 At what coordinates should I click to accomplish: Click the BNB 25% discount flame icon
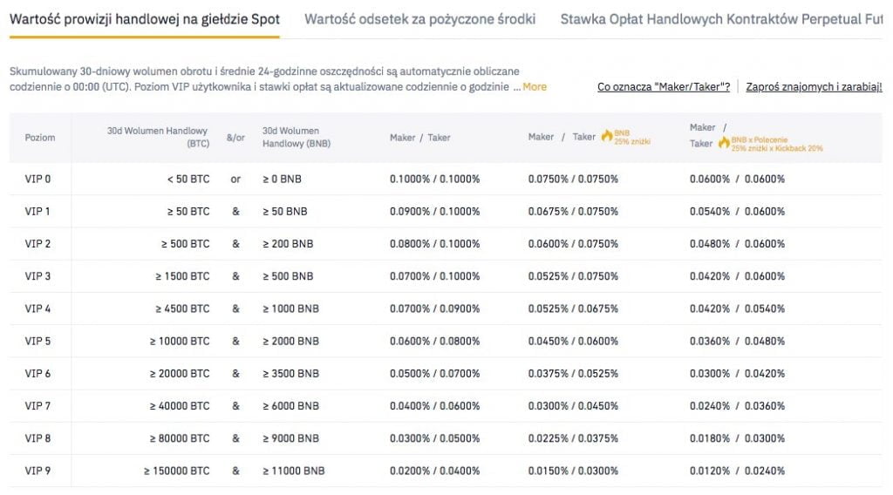607,136
